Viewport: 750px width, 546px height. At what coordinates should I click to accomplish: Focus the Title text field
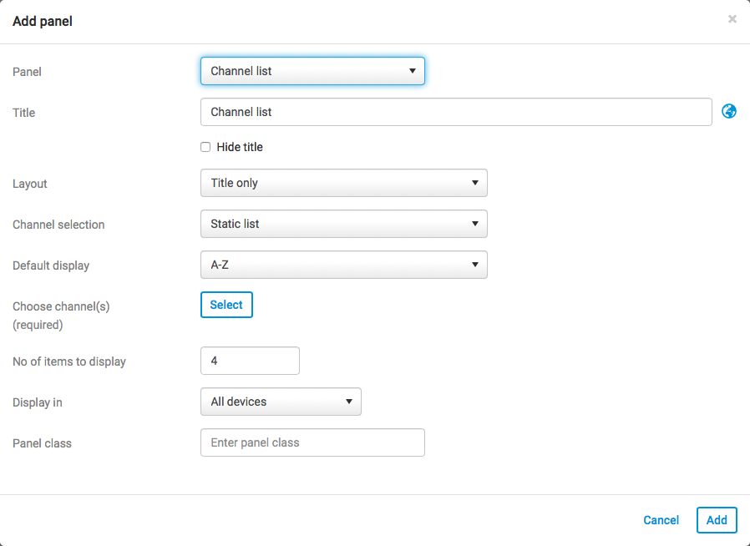(456, 112)
